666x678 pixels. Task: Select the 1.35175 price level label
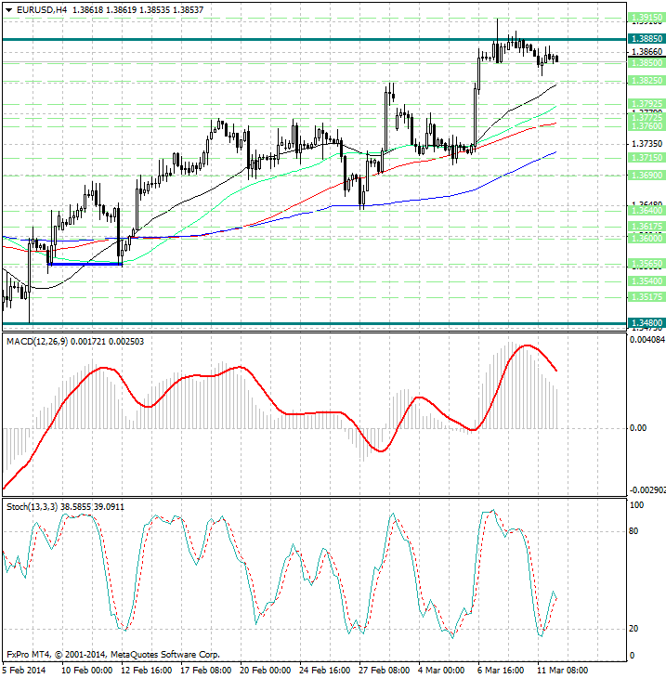[646, 297]
